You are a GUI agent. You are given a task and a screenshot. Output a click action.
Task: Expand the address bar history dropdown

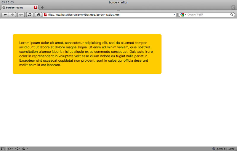[174, 14]
